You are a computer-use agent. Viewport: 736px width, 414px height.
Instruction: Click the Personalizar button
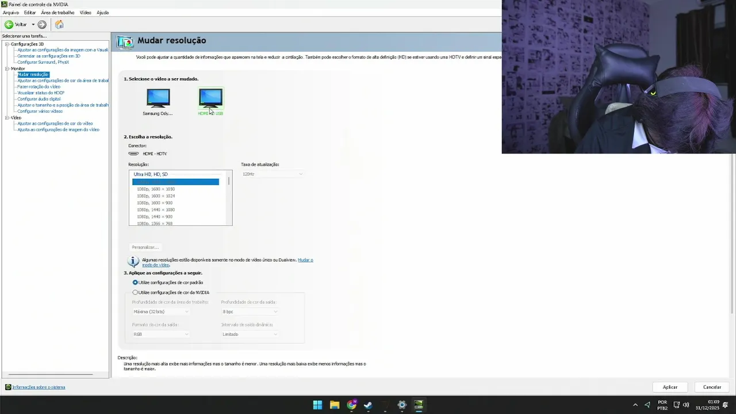pyautogui.click(x=145, y=247)
